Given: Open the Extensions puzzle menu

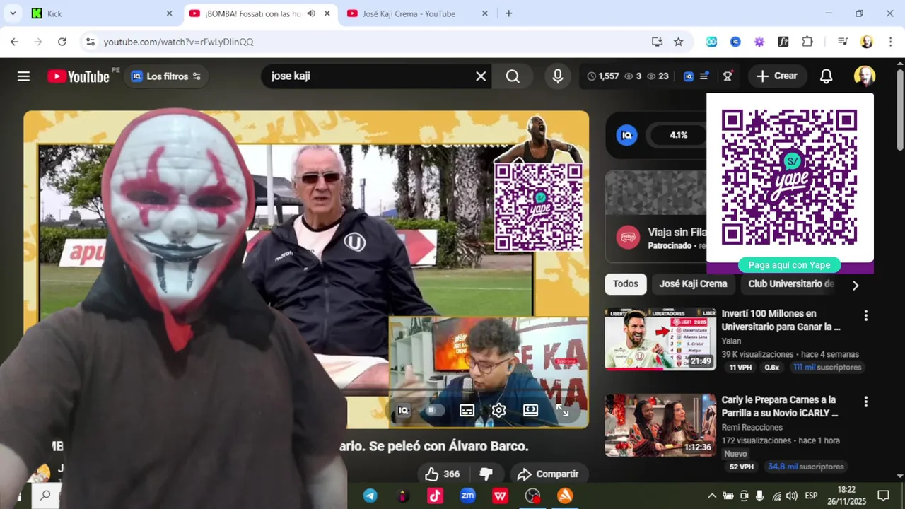Looking at the screenshot, I should tap(807, 42).
